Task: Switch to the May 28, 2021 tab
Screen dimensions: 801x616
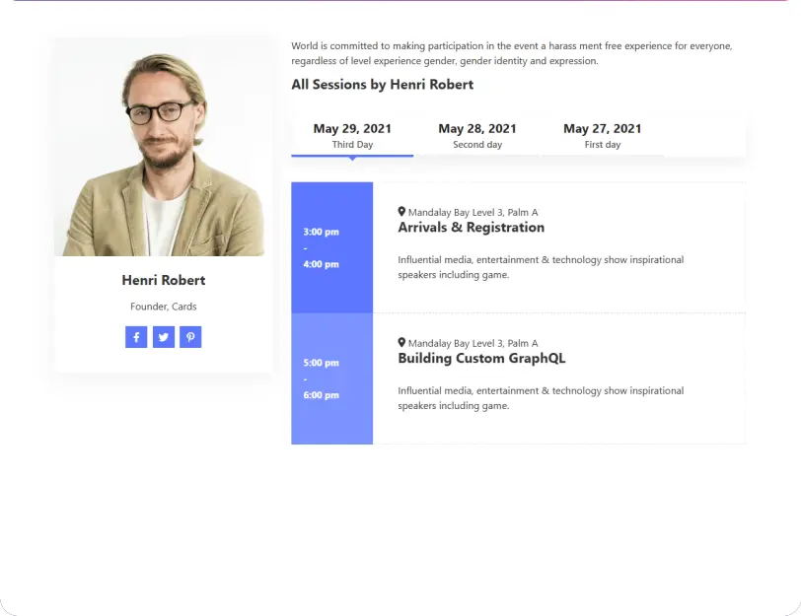Action: pos(477,136)
